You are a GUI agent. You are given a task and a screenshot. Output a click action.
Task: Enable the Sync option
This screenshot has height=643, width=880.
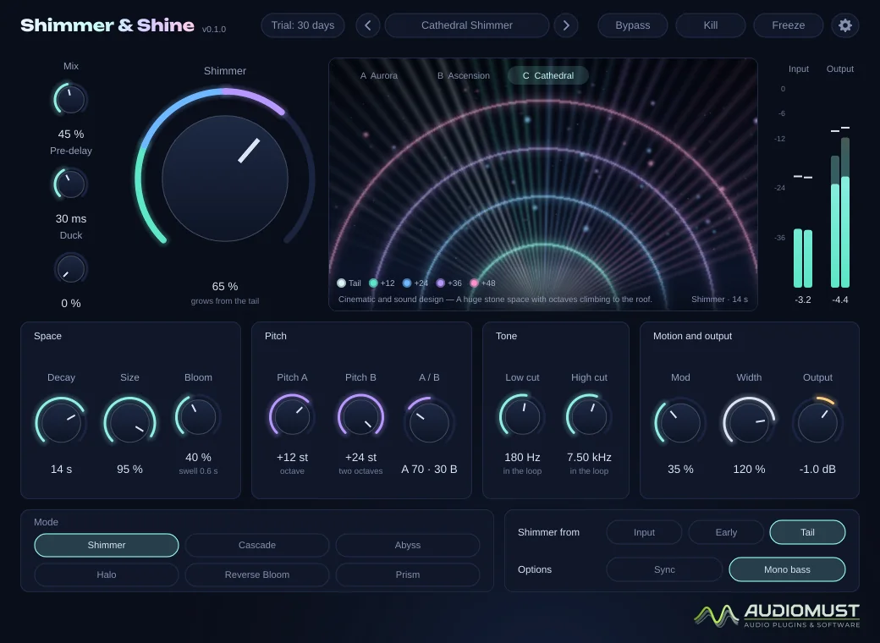664,569
